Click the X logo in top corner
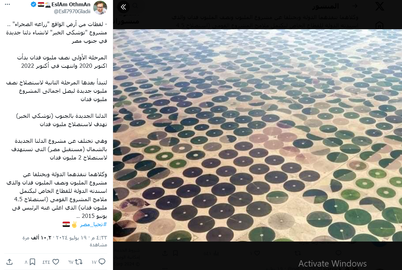The height and width of the screenshot is (270, 402). [x=380, y=6]
